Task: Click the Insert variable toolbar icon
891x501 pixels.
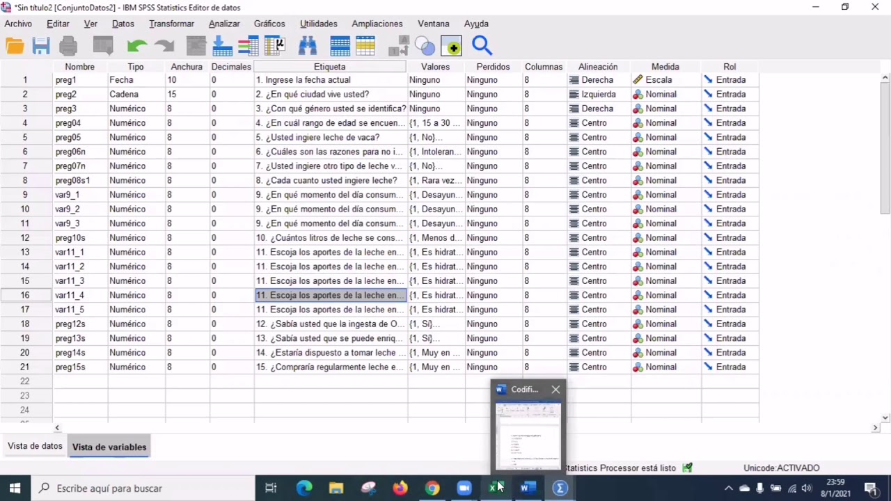Action: tap(365, 47)
